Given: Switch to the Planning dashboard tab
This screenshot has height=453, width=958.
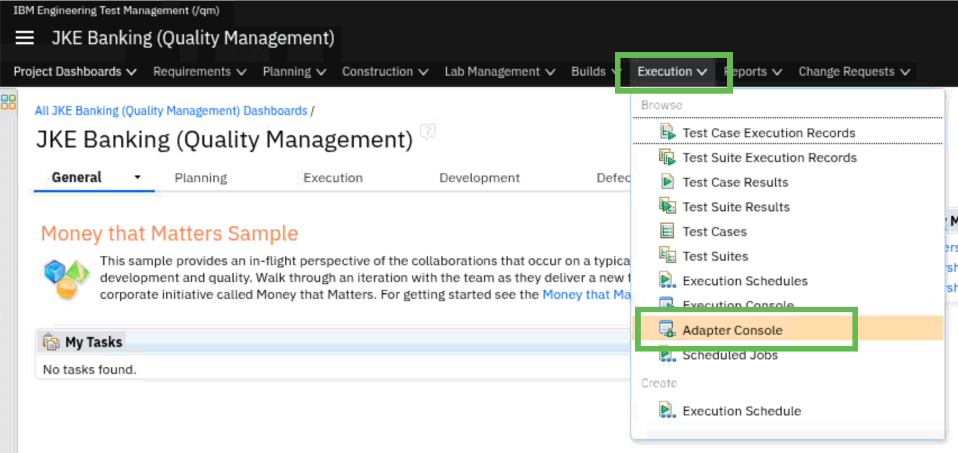Looking at the screenshot, I should point(200,178).
